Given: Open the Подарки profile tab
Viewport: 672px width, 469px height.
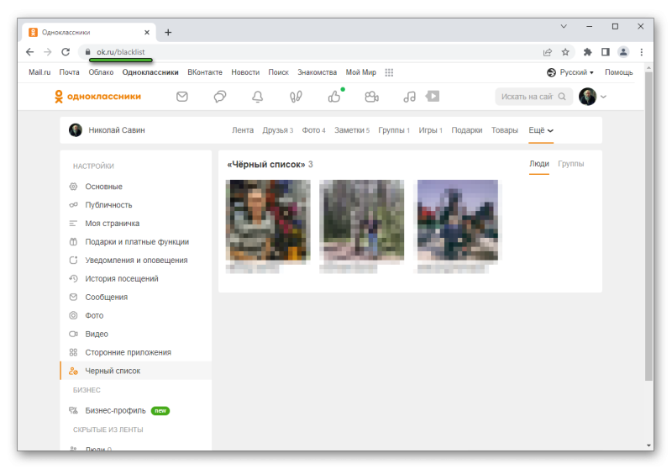Looking at the screenshot, I should pyautogui.click(x=467, y=130).
